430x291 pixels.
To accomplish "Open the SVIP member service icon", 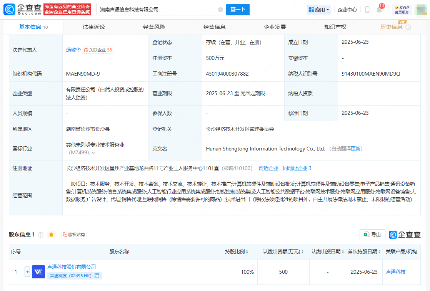I will pyautogui.click(x=402, y=10).
